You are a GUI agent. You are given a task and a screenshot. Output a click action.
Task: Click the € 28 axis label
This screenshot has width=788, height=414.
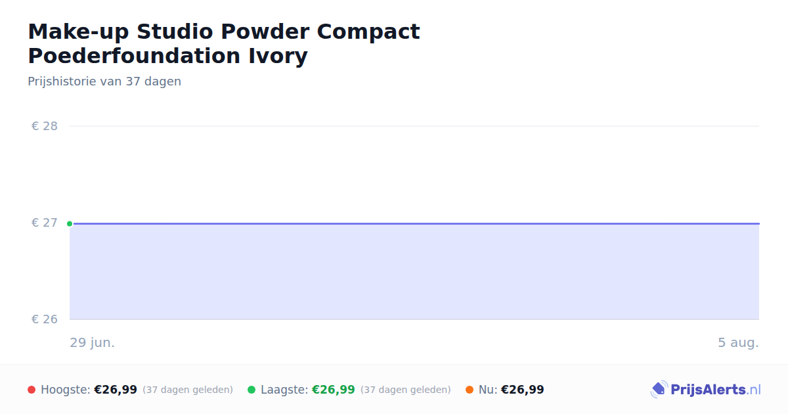[x=45, y=126]
